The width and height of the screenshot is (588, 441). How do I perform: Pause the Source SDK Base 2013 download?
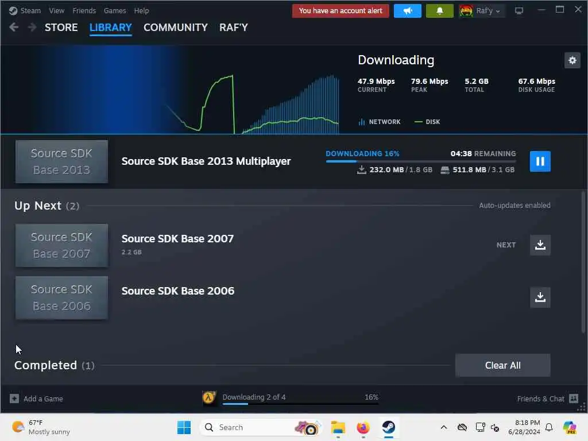coord(540,161)
